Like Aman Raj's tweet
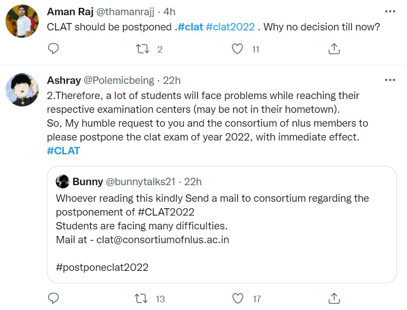 point(237,49)
